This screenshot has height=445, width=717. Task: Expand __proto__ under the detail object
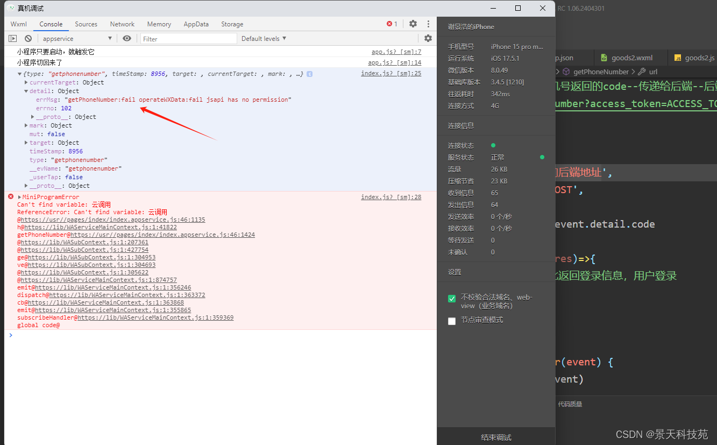click(x=33, y=117)
